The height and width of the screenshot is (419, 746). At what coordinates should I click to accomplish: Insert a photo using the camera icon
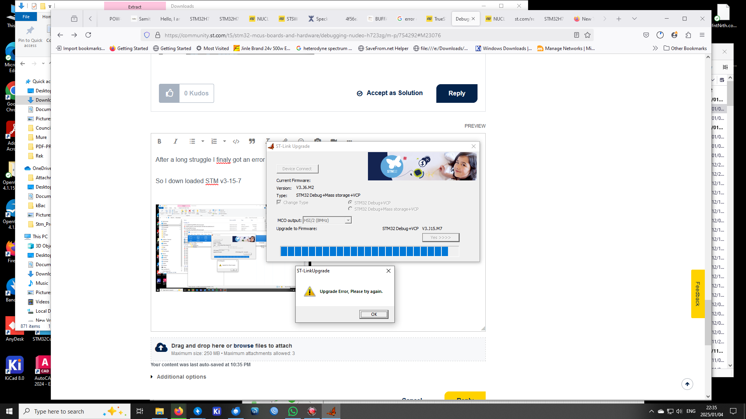(318, 141)
